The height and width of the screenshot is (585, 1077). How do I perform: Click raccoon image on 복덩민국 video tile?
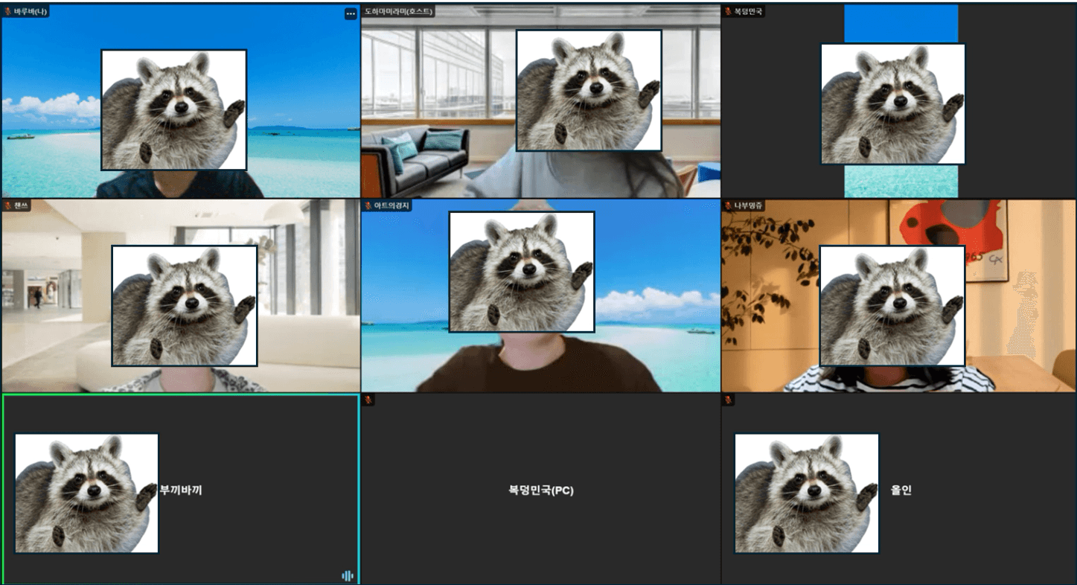pyautogui.click(x=892, y=103)
